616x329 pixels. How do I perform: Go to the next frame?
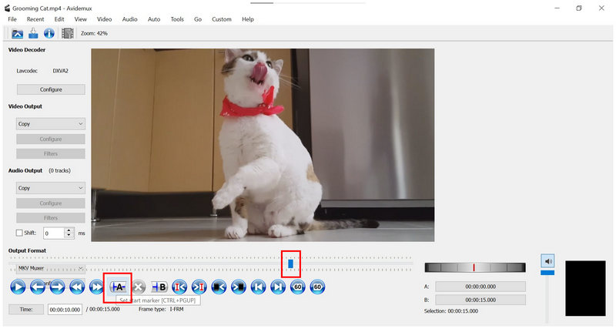[x=57, y=287]
